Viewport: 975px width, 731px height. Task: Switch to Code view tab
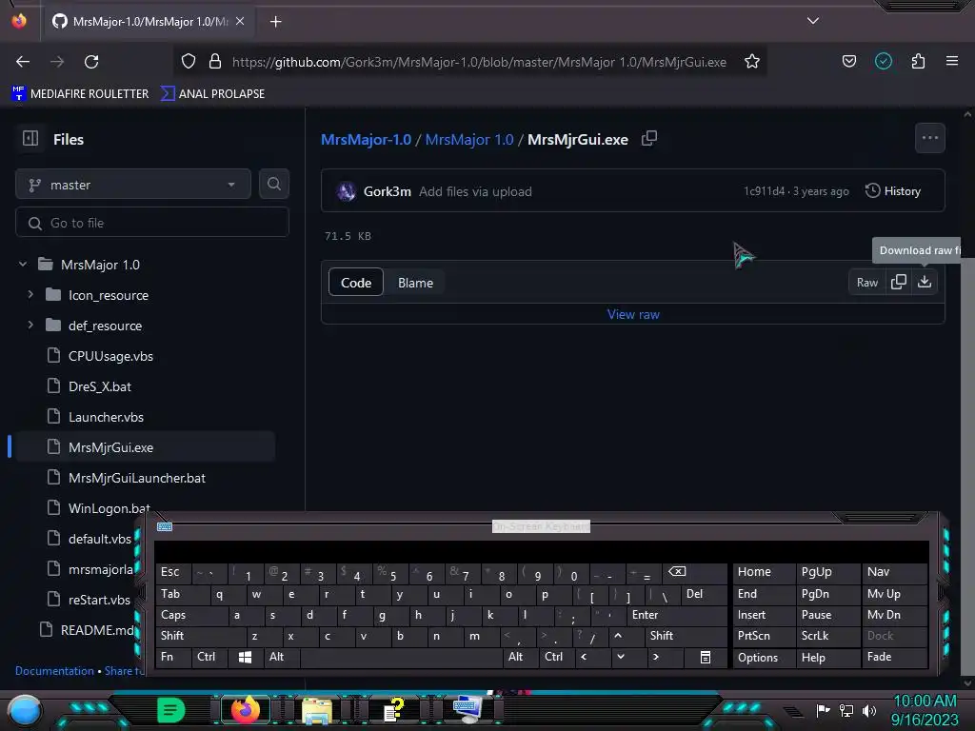(356, 283)
